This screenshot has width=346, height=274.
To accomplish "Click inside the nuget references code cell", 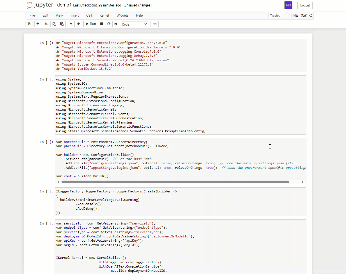I will click(x=180, y=56).
